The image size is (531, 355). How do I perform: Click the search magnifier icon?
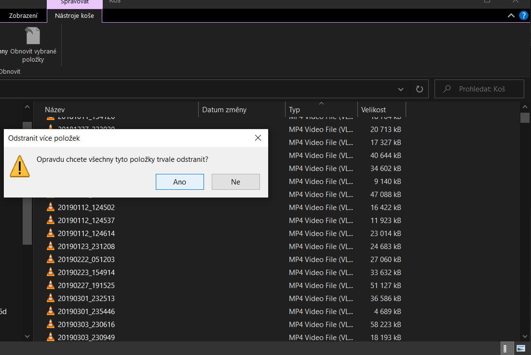[447, 89]
